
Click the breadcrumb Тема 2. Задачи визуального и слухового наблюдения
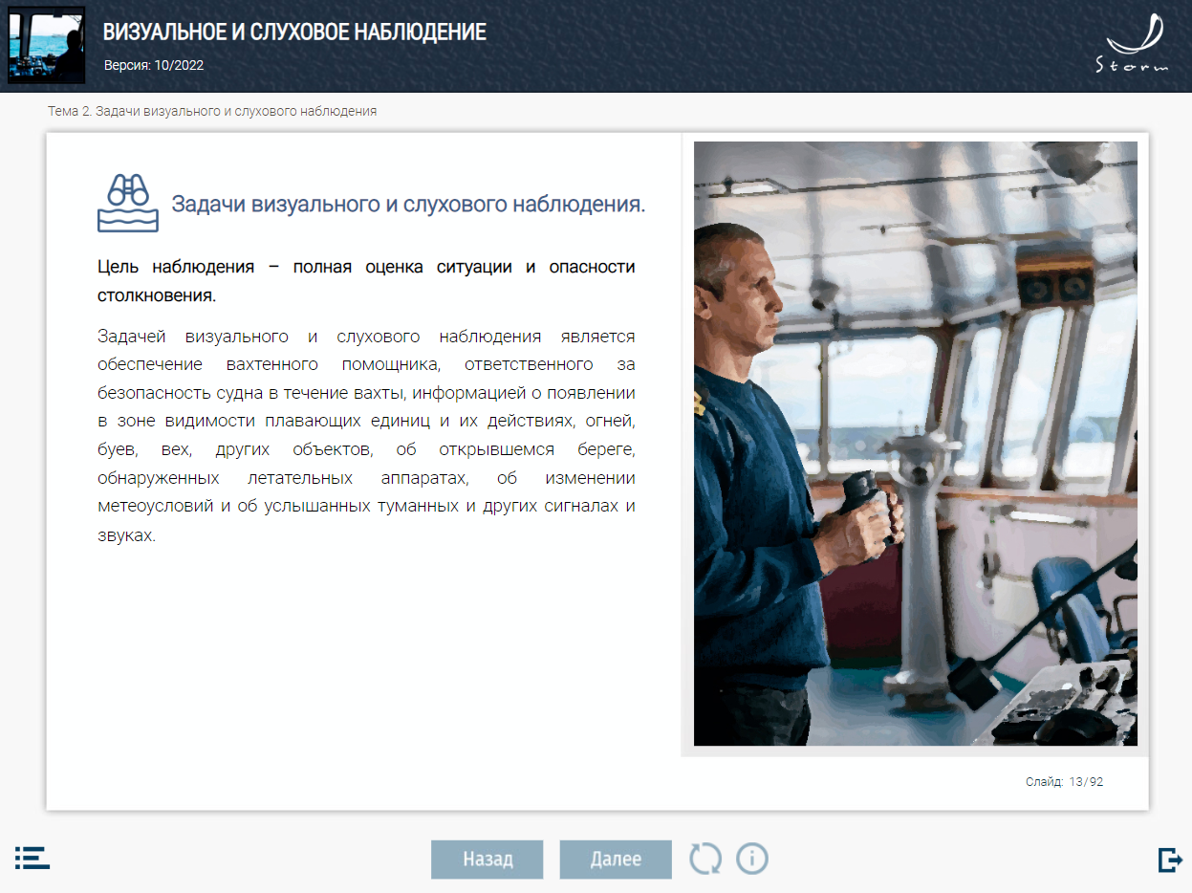[x=212, y=111]
